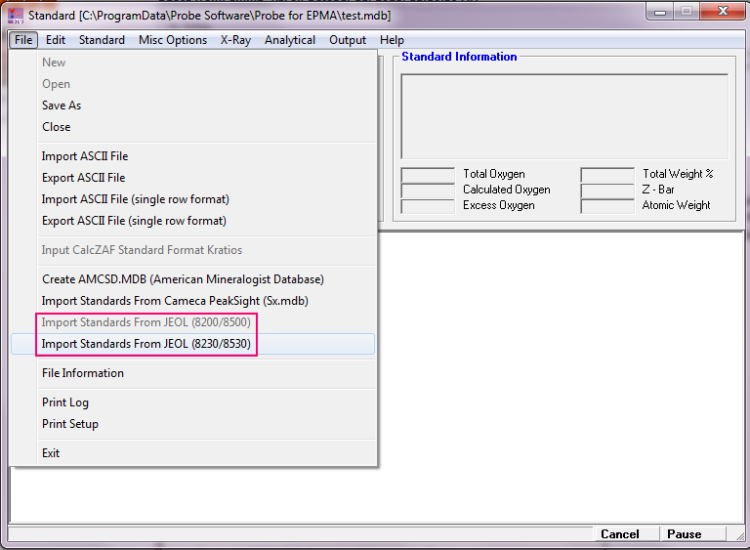Open the Analytical menu
The width and height of the screenshot is (750, 550).
click(290, 40)
